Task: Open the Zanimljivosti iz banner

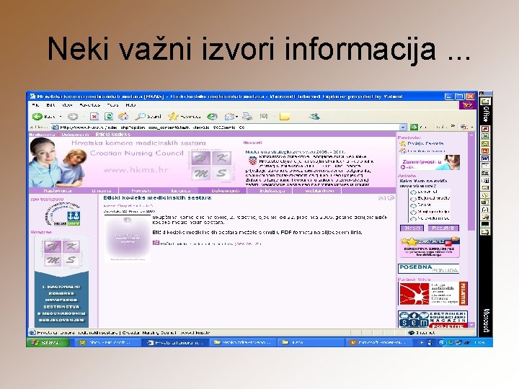Action: 430,163
